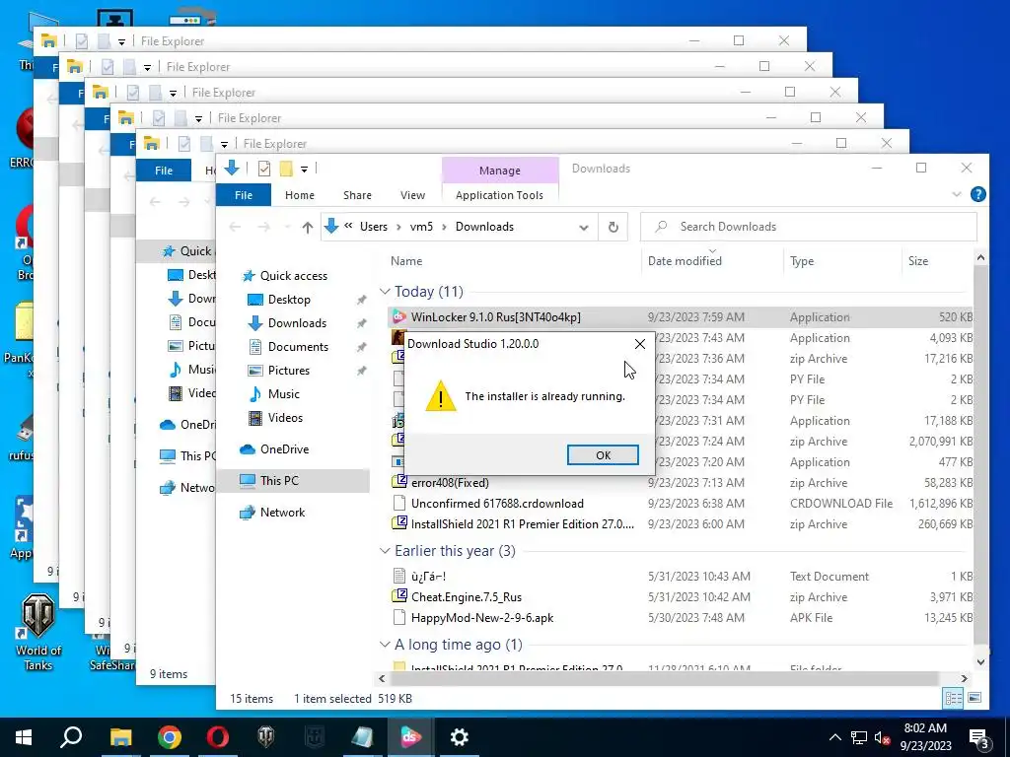Image resolution: width=1010 pixels, height=757 pixels.
Task: Click the Back navigation arrow
Action: (235, 228)
